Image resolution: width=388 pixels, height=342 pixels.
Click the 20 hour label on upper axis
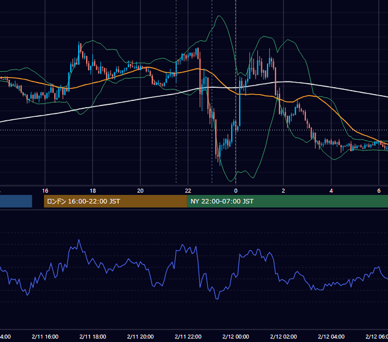140,191
